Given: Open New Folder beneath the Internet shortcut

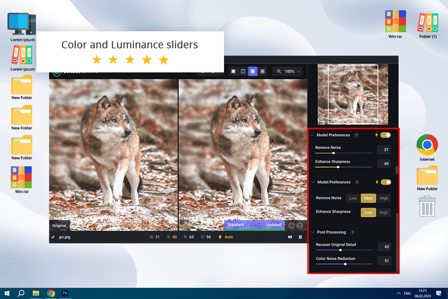Looking at the screenshot, I should (427, 178).
